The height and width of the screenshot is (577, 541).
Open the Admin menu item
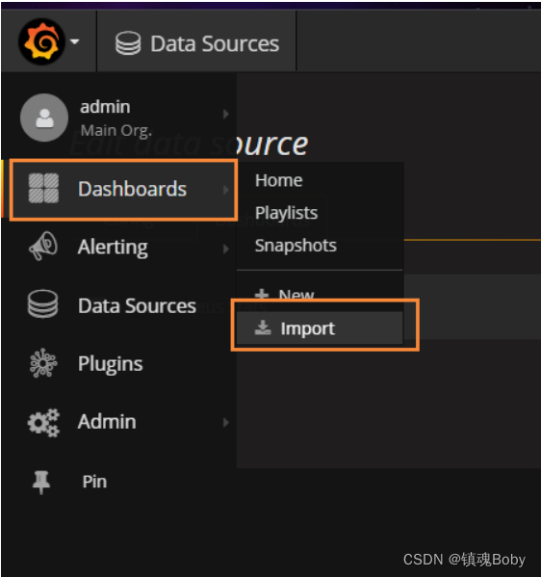107,422
